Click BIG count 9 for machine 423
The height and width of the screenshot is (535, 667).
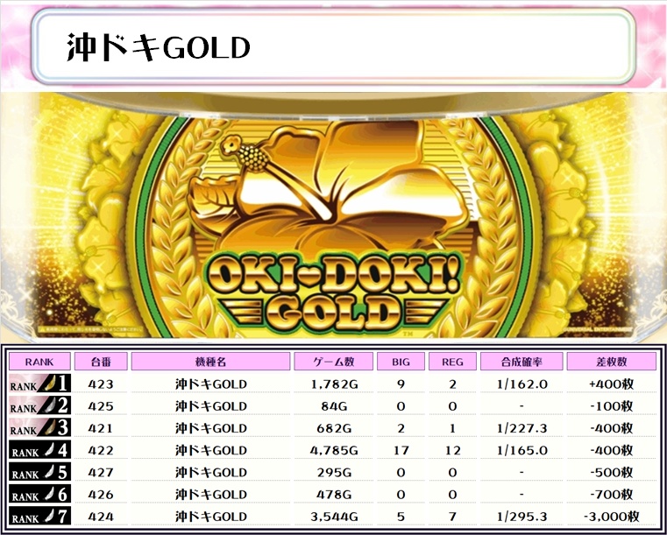coord(401,384)
